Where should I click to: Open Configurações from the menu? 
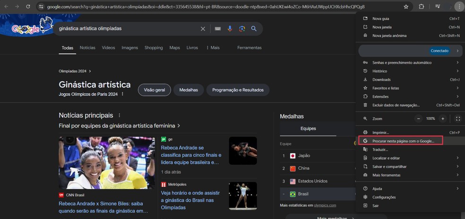[411, 197]
